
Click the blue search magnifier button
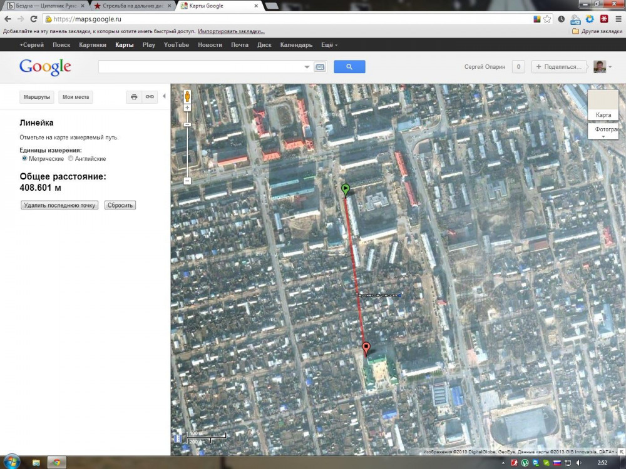(x=349, y=67)
